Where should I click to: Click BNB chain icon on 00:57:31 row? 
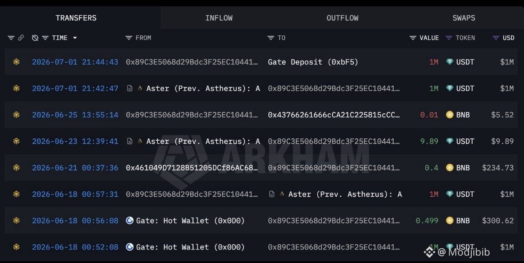(16, 194)
